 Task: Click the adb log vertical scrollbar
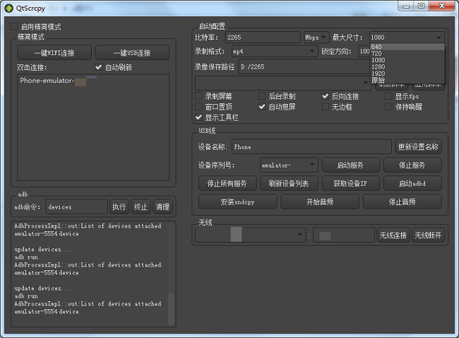pyautogui.click(x=169, y=308)
